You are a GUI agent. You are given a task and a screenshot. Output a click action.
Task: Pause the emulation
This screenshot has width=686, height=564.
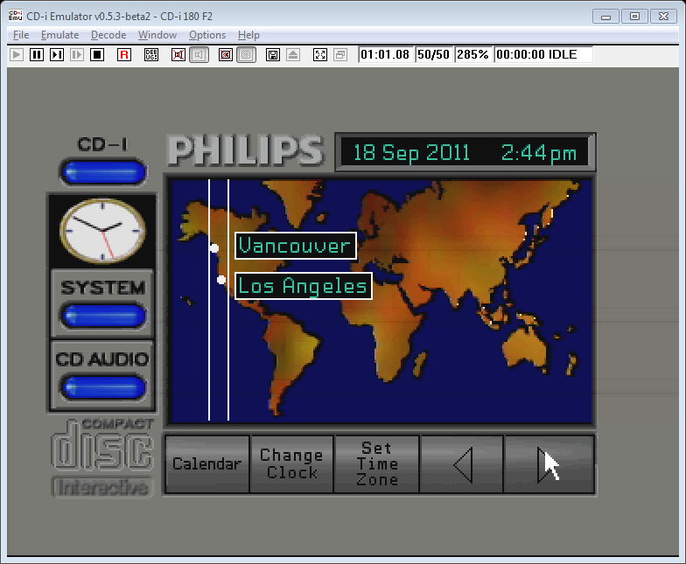(x=37, y=54)
